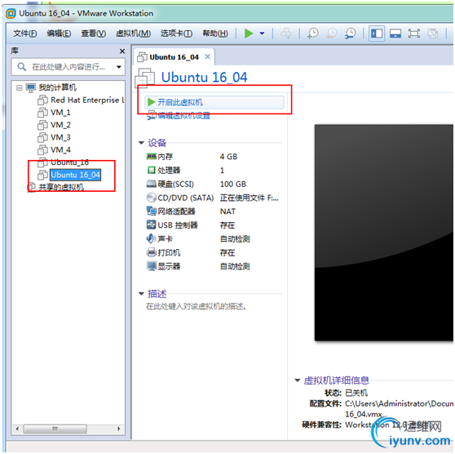Select 我的计算机 in the library tree

(57, 87)
